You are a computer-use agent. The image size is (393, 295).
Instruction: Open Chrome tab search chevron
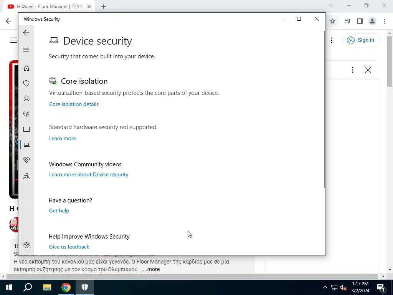click(331, 5)
